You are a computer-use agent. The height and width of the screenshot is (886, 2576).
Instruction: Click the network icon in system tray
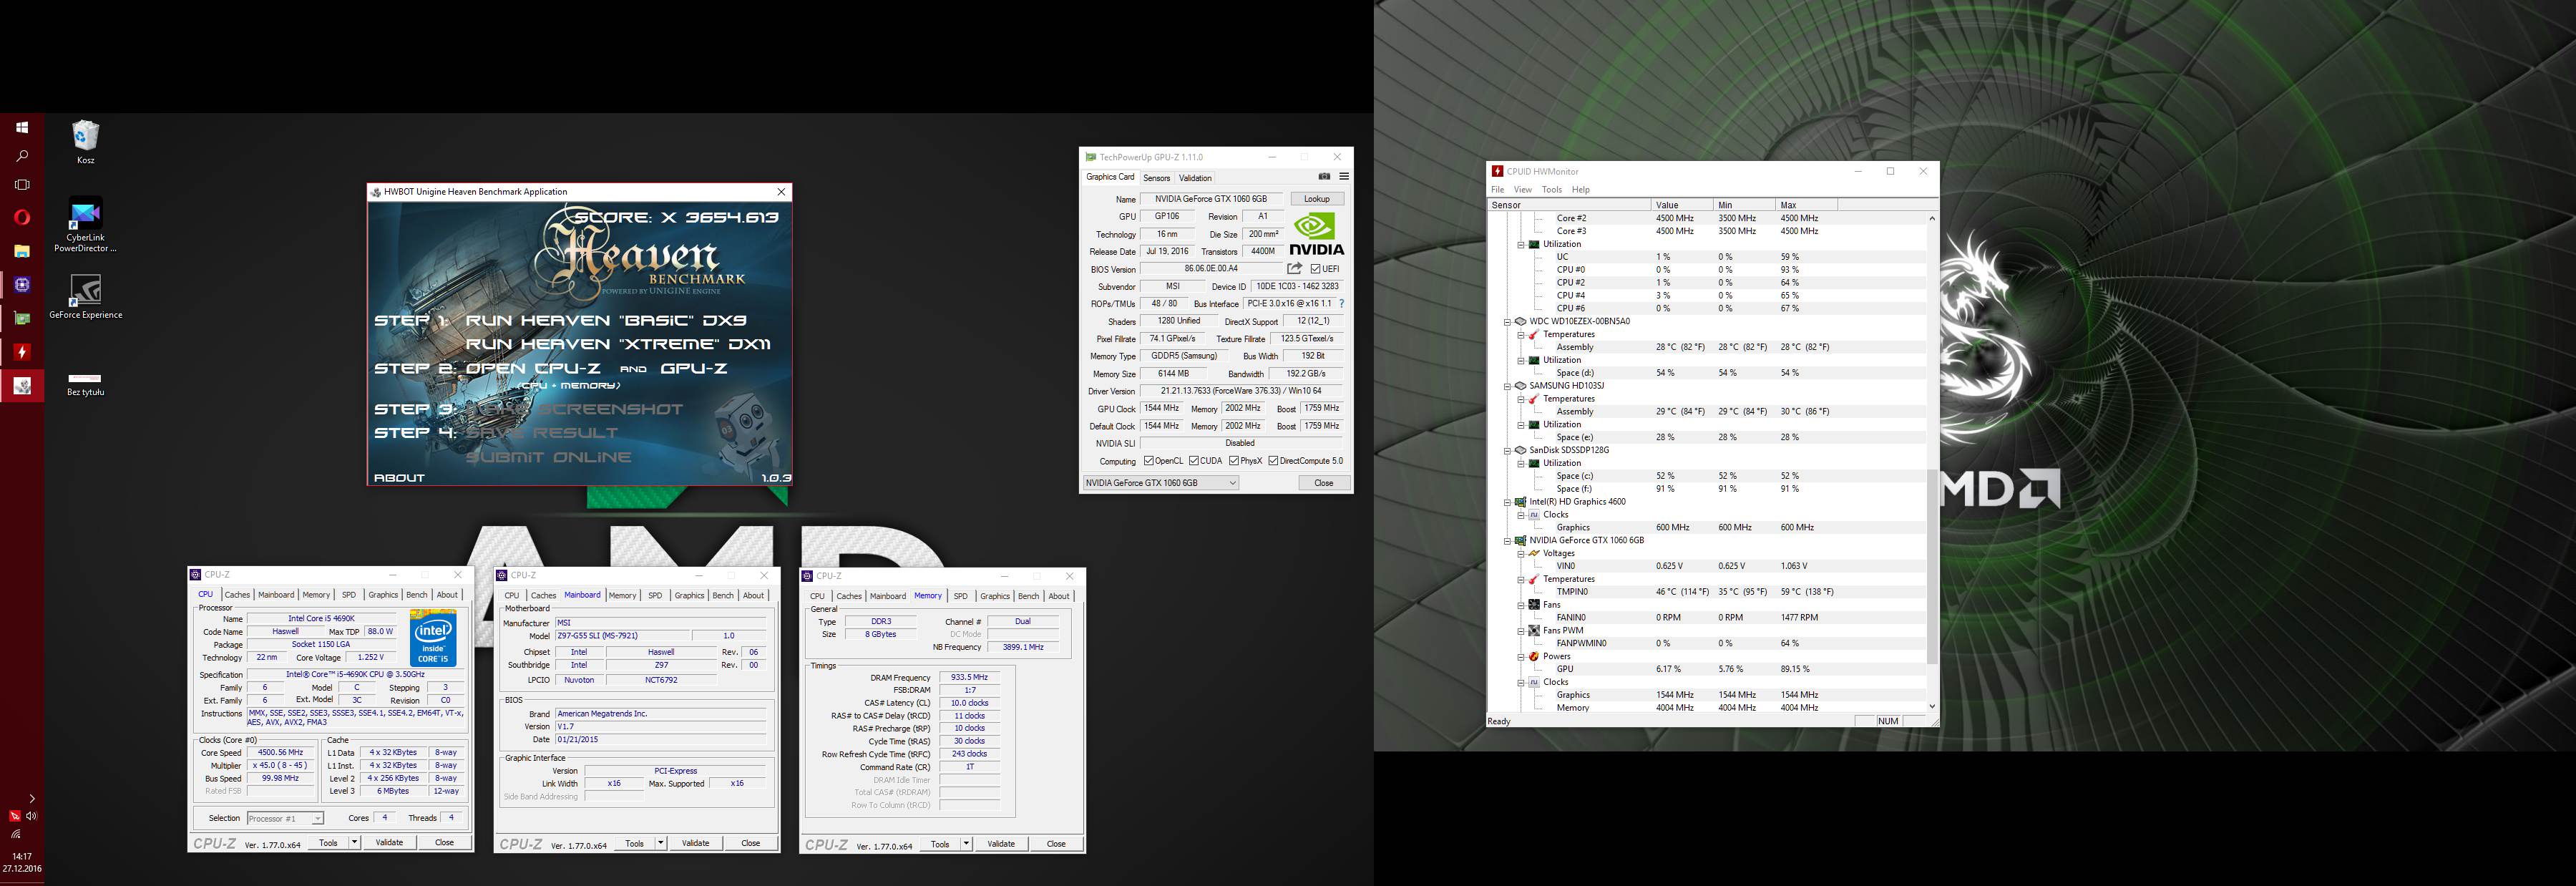coord(15,834)
